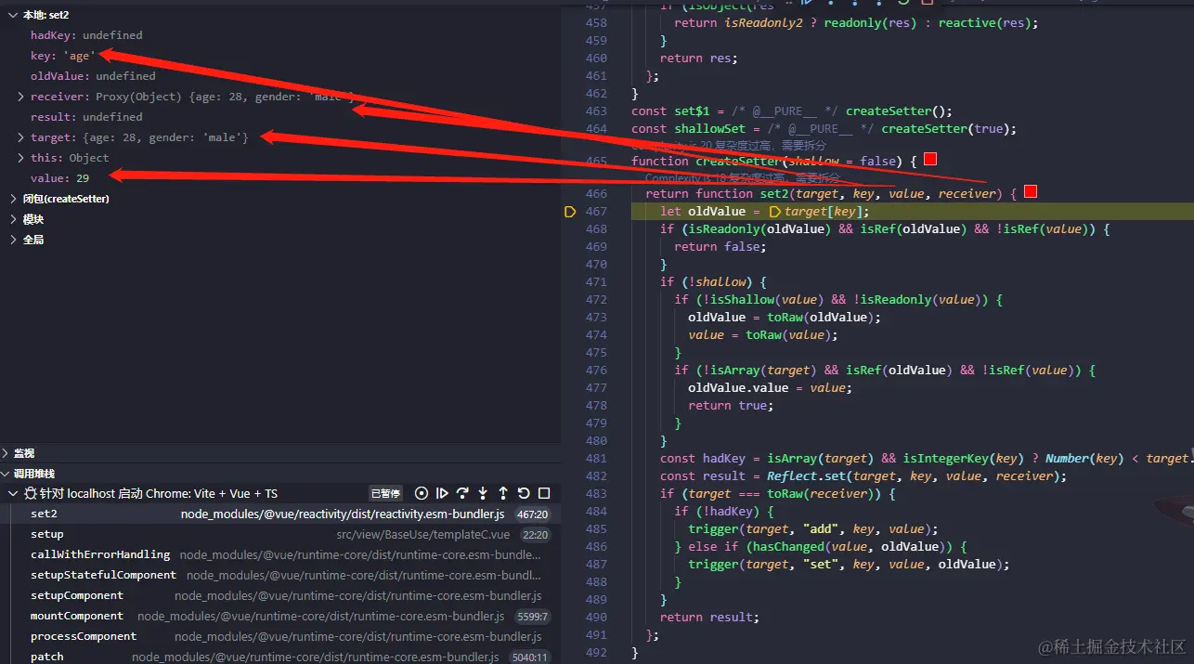1194x664 pixels.
Task: Collapse the 调用堆栈 call stack section
Action: click(6, 474)
